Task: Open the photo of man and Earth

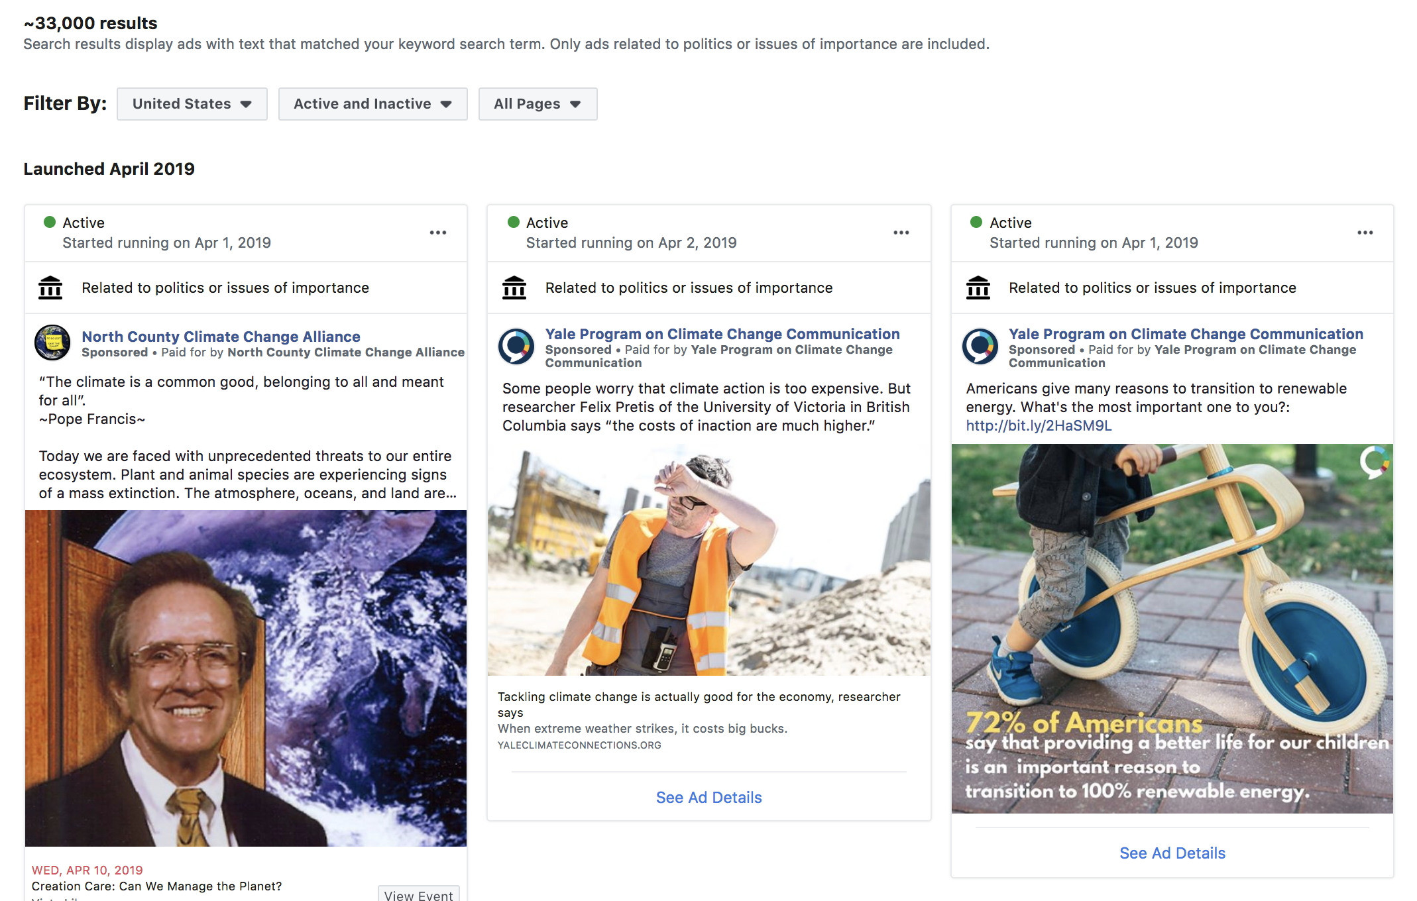Action: click(x=246, y=678)
